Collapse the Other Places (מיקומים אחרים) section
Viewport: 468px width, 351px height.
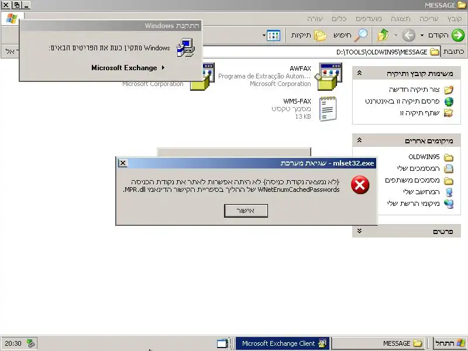360,140
